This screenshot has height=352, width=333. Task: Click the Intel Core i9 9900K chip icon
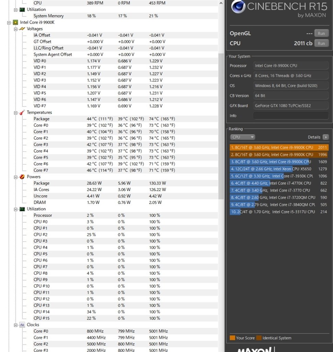click(x=15, y=22)
